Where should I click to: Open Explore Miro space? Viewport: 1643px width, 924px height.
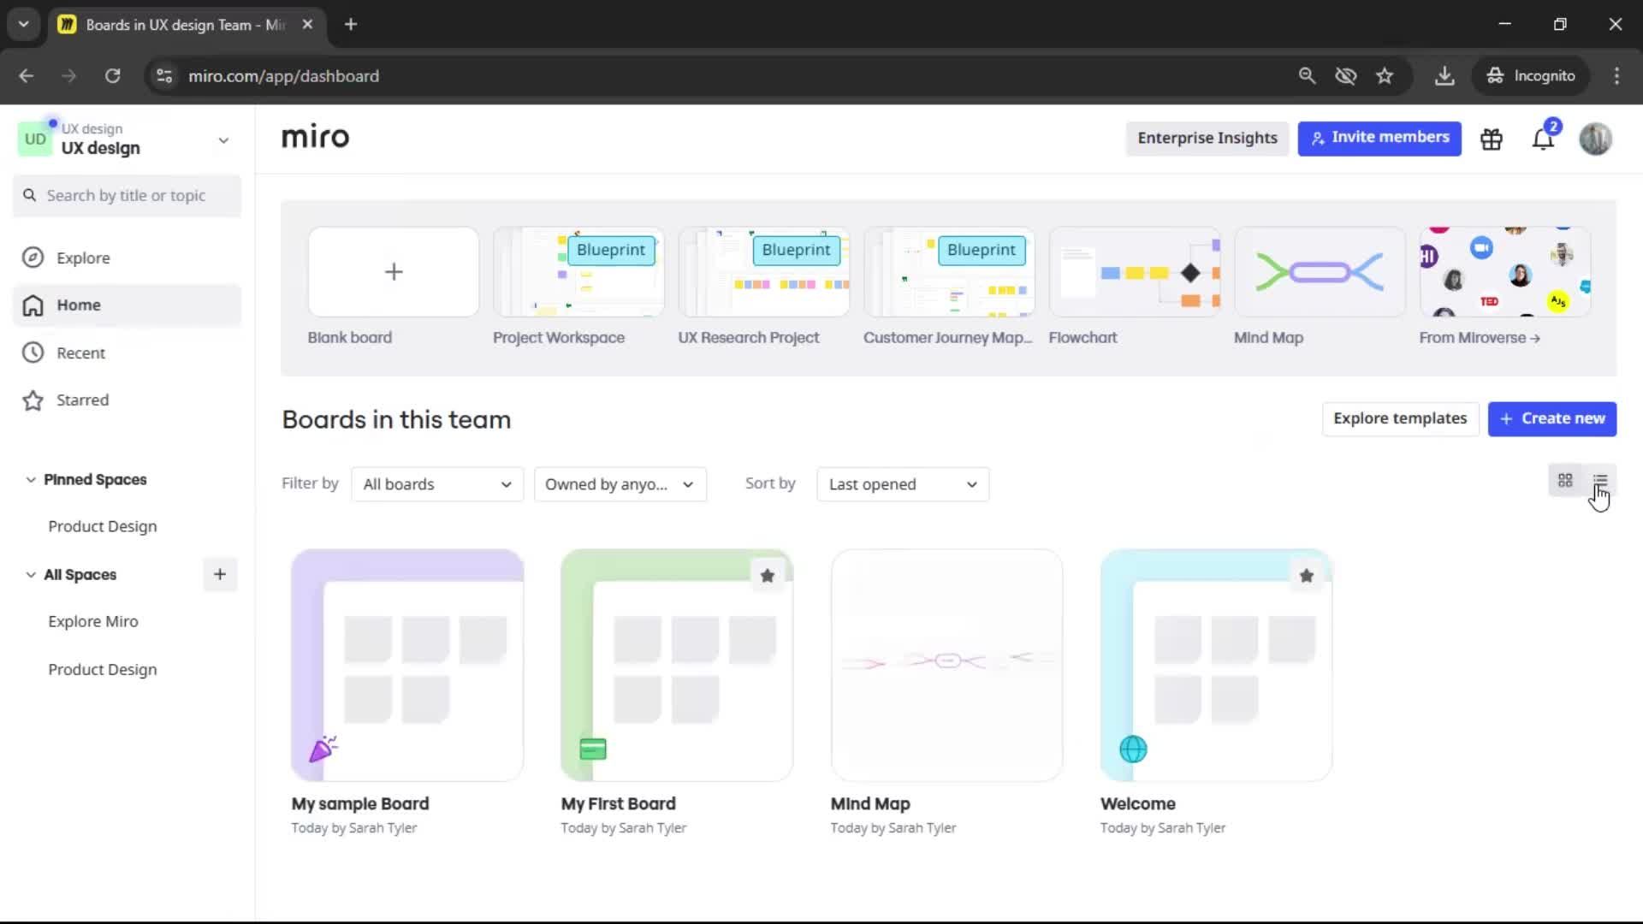[x=93, y=621]
